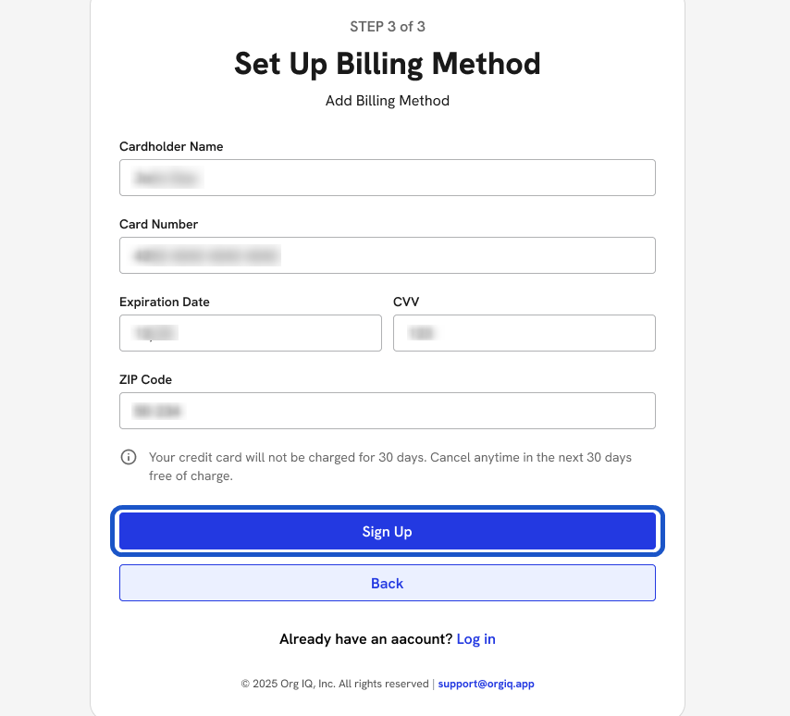Click the Org IQ copyright text
This screenshot has width=790, height=716.
click(335, 685)
